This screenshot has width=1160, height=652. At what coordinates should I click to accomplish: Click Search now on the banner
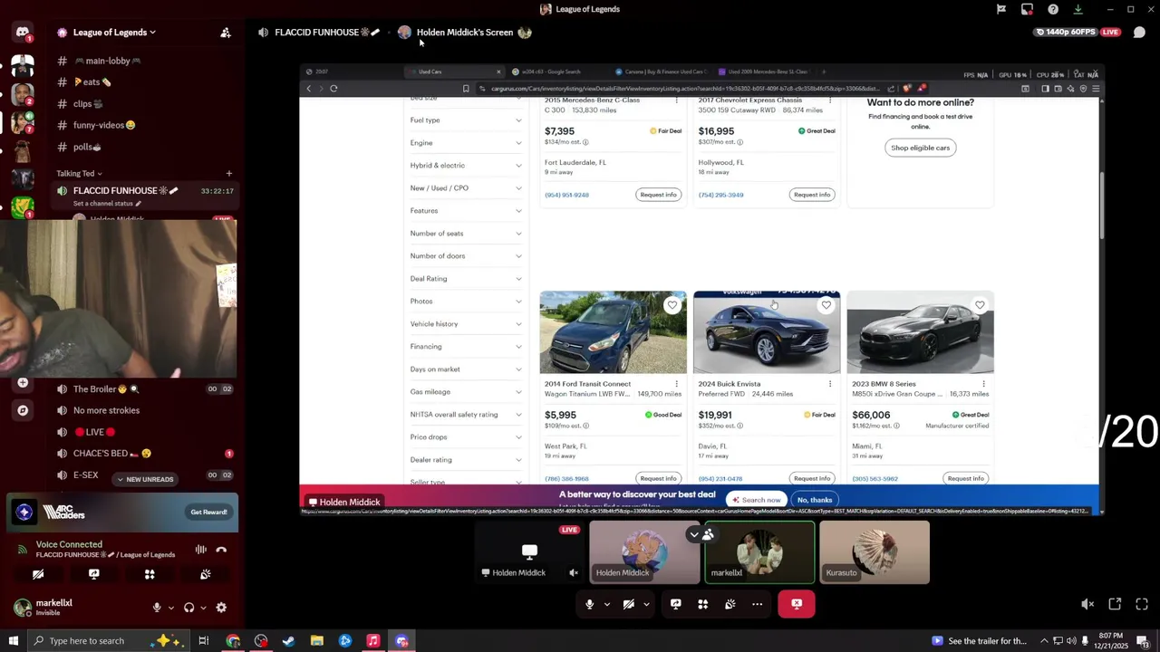pos(757,500)
